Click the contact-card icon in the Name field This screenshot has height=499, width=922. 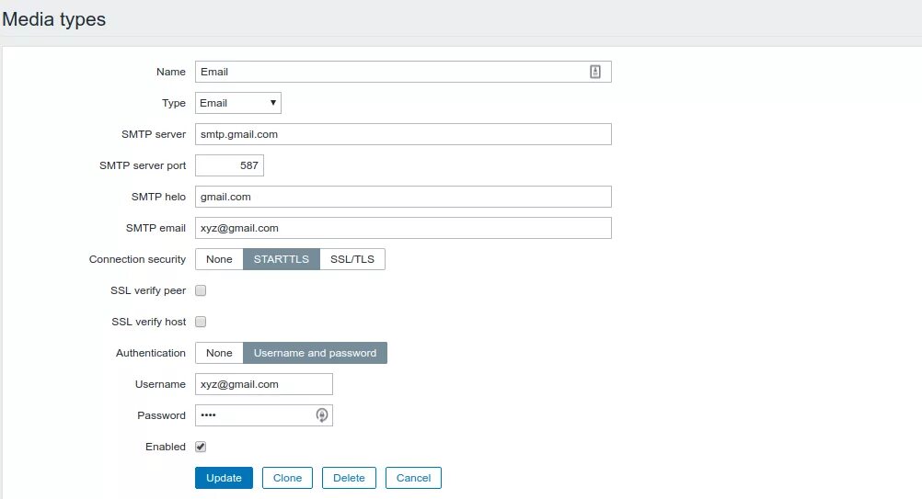coord(595,72)
